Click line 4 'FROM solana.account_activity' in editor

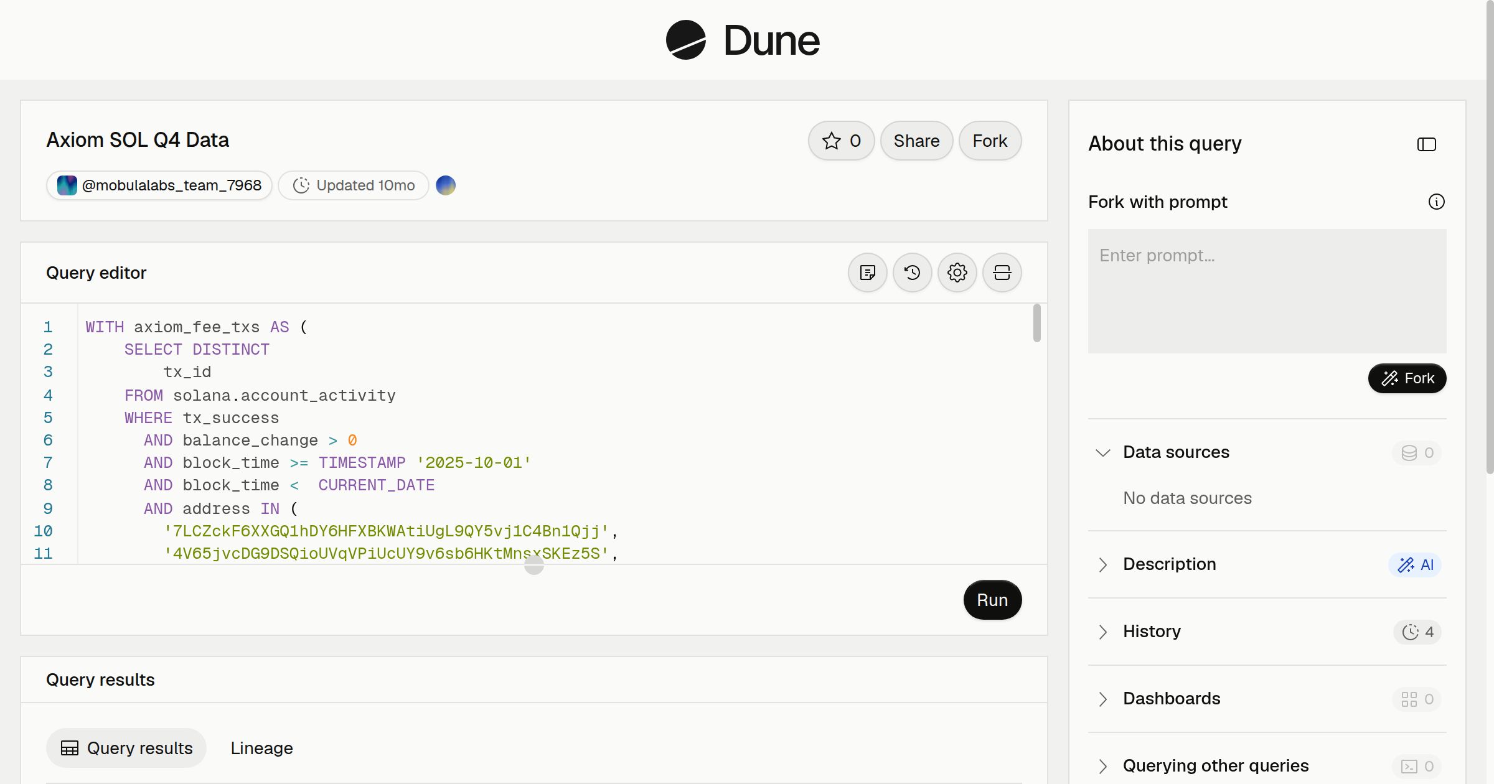point(260,395)
